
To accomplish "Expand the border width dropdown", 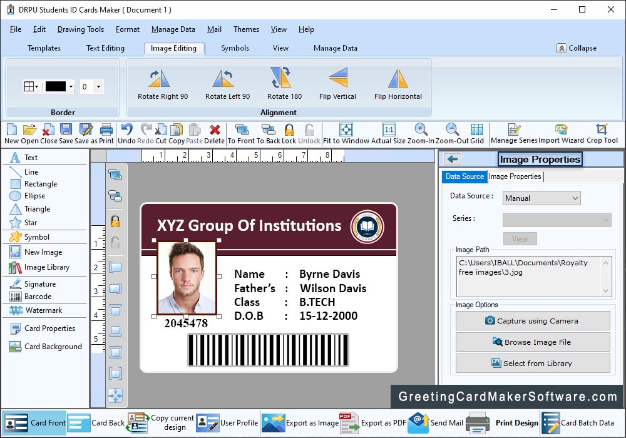I will click(98, 87).
